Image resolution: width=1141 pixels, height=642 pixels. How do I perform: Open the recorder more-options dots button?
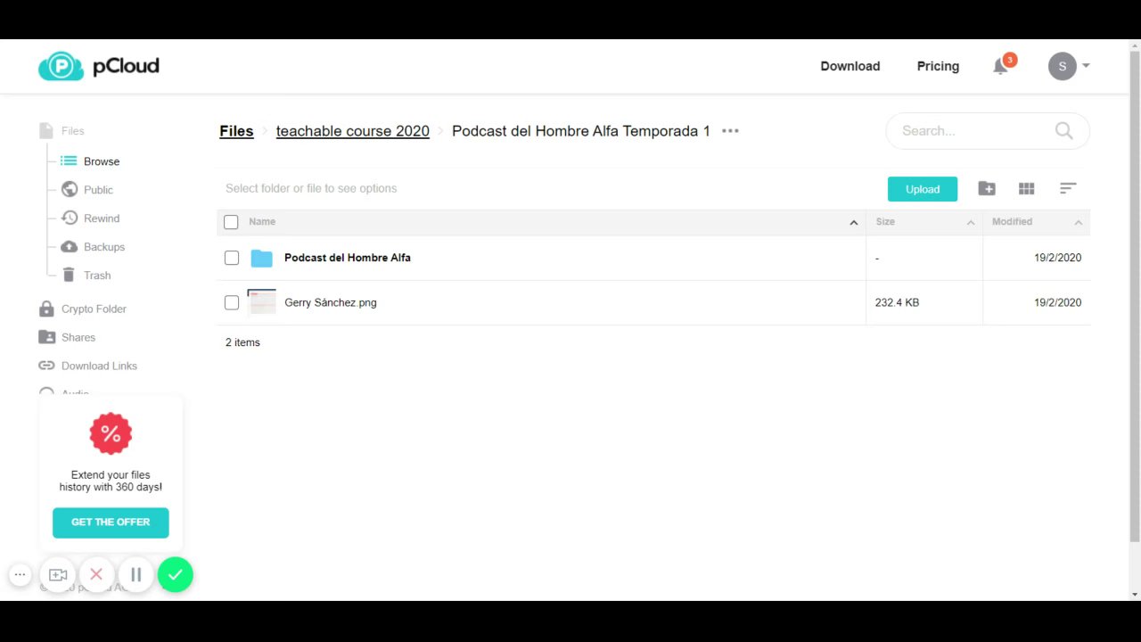20,575
